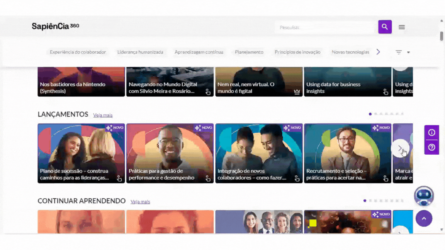Select Experiência do colaborador category
The height and width of the screenshot is (250, 445).
pos(78,52)
